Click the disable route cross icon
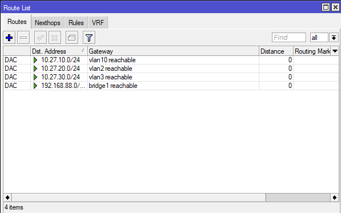The height and width of the screenshot is (213, 341). click(x=55, y=38)
